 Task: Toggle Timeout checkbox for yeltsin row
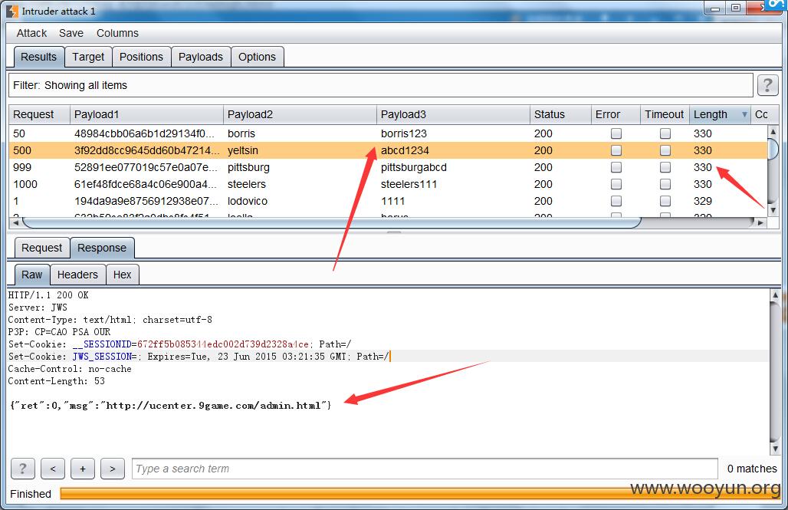(665, 150)
